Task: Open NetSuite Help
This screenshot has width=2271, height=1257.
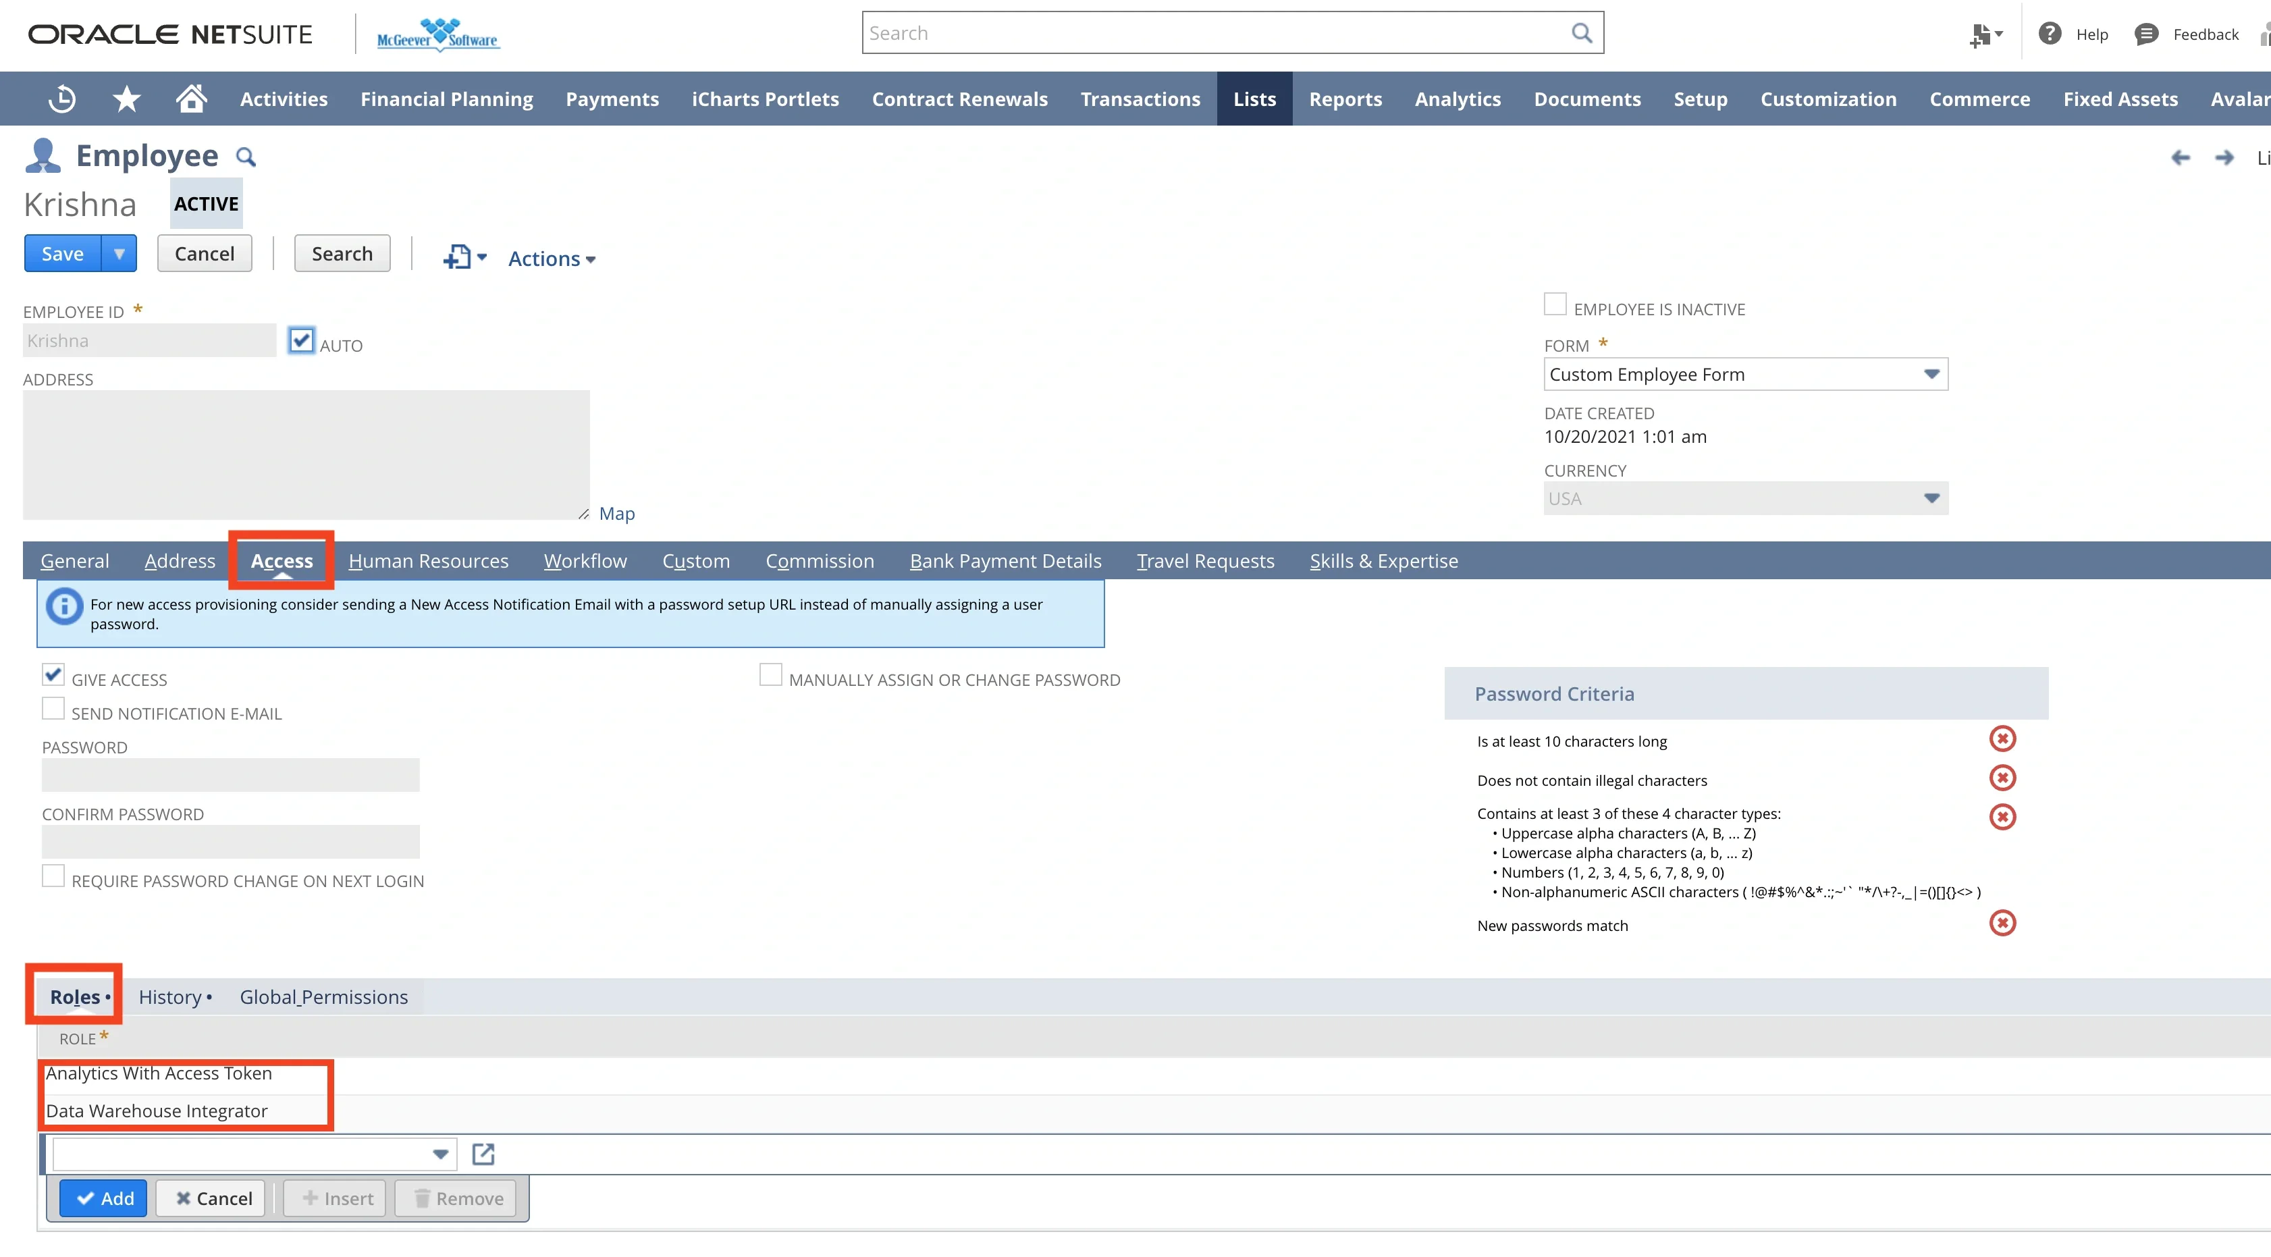Action: coord(2073,34)
